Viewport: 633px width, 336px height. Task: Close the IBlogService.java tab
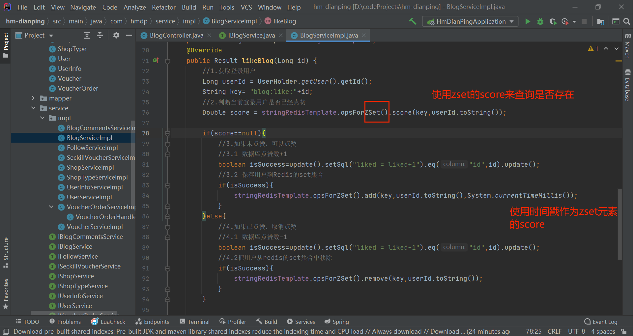(x=281, y=35)
